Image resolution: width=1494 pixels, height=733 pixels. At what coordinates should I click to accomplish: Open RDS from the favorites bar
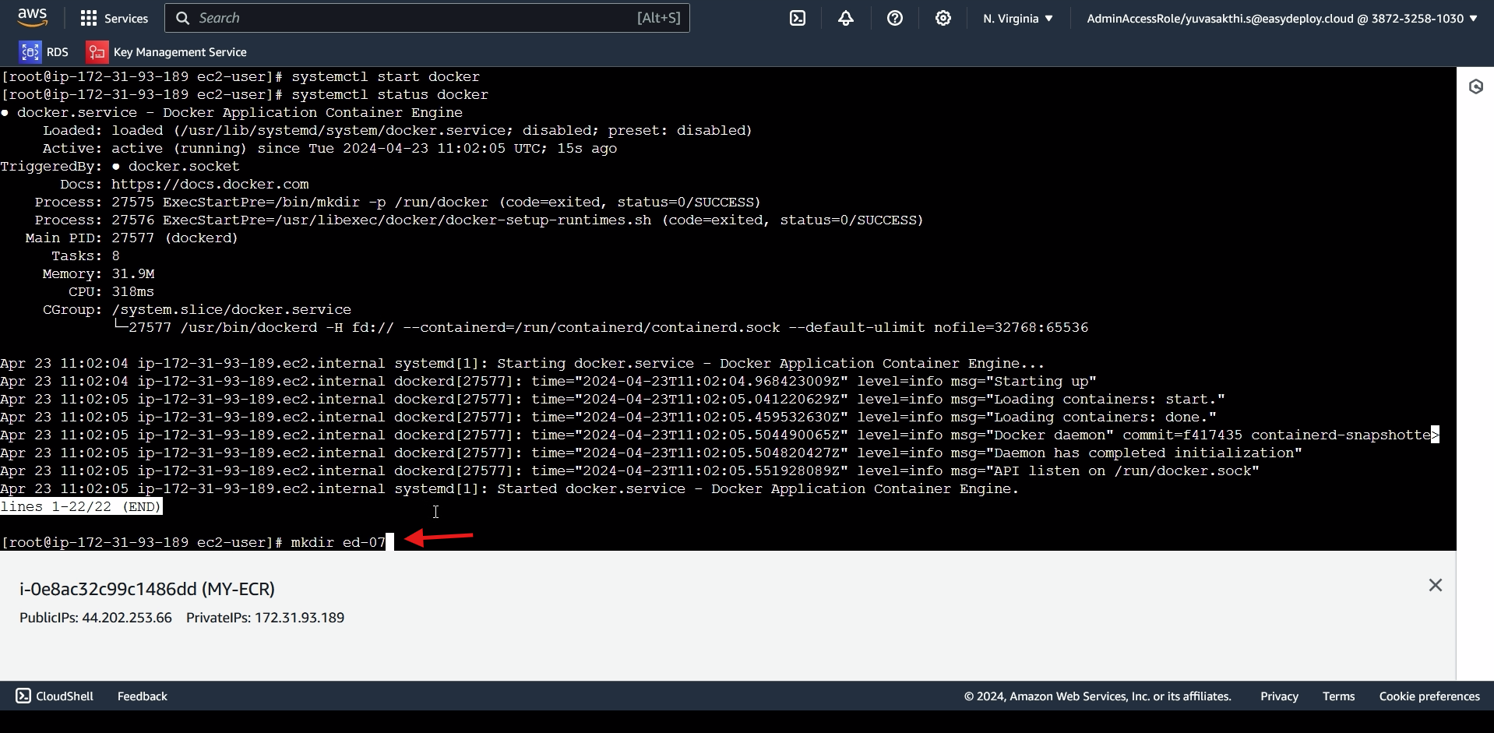(x=44, y=52)
